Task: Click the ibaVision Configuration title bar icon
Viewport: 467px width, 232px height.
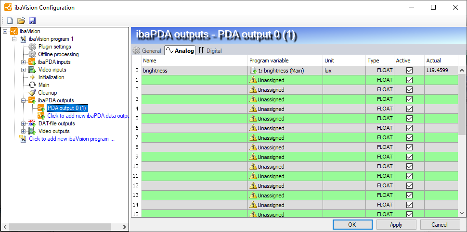Action: coord(8,7)
